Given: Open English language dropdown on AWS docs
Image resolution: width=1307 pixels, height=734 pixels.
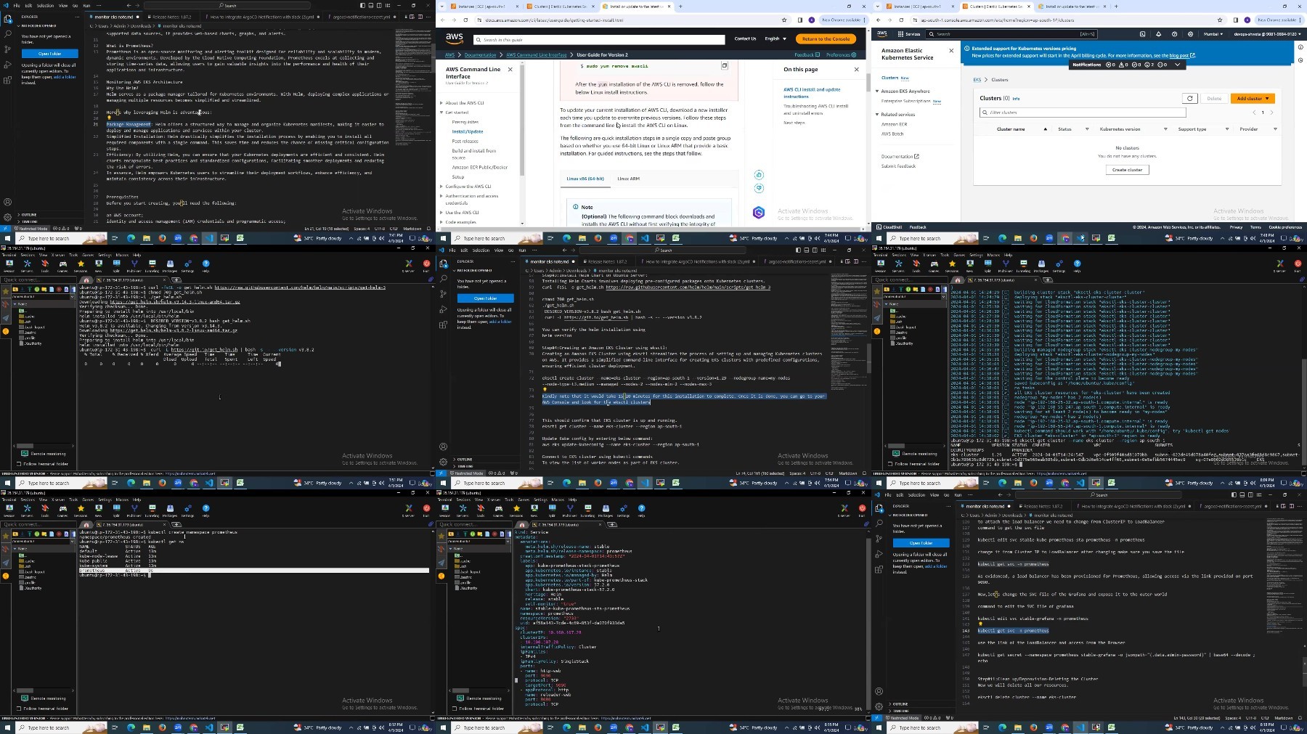Looking at the screenshot, I should pos(775,38).
